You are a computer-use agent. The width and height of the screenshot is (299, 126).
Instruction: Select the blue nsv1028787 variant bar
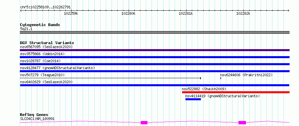155,64
